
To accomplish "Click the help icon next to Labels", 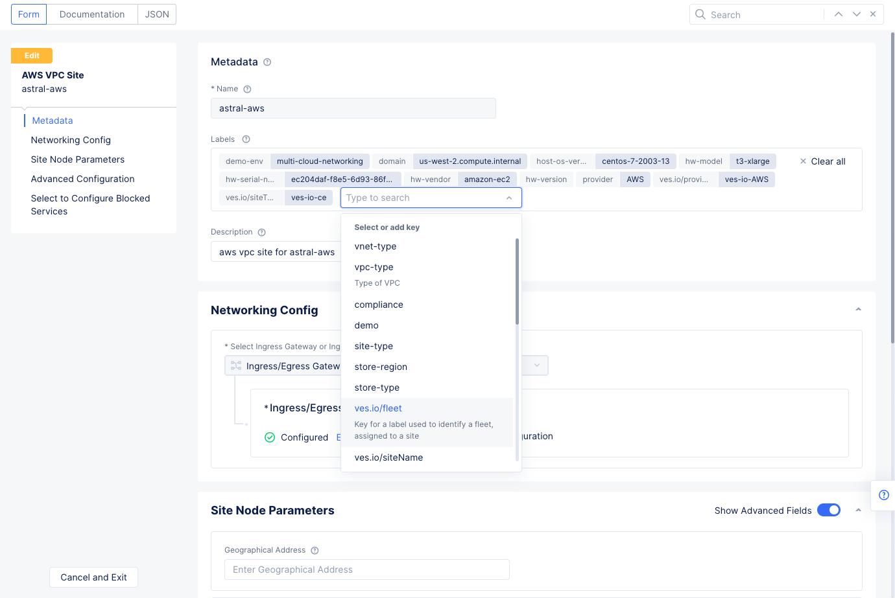I will 246,139.
